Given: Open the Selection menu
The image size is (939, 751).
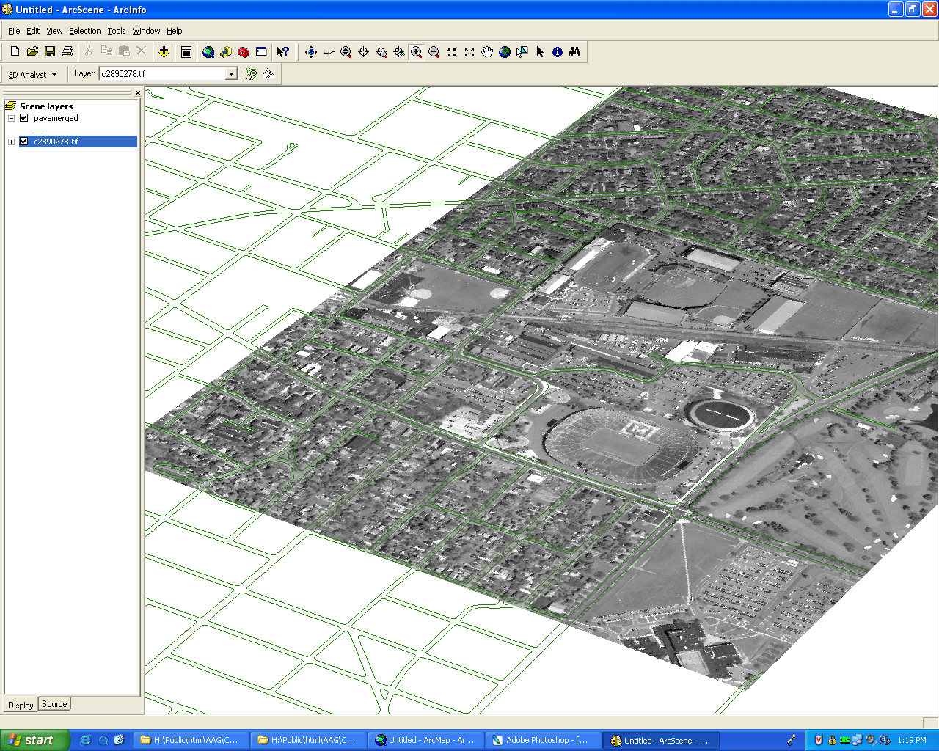Looking at the screenshot, I should pos(85,31).
